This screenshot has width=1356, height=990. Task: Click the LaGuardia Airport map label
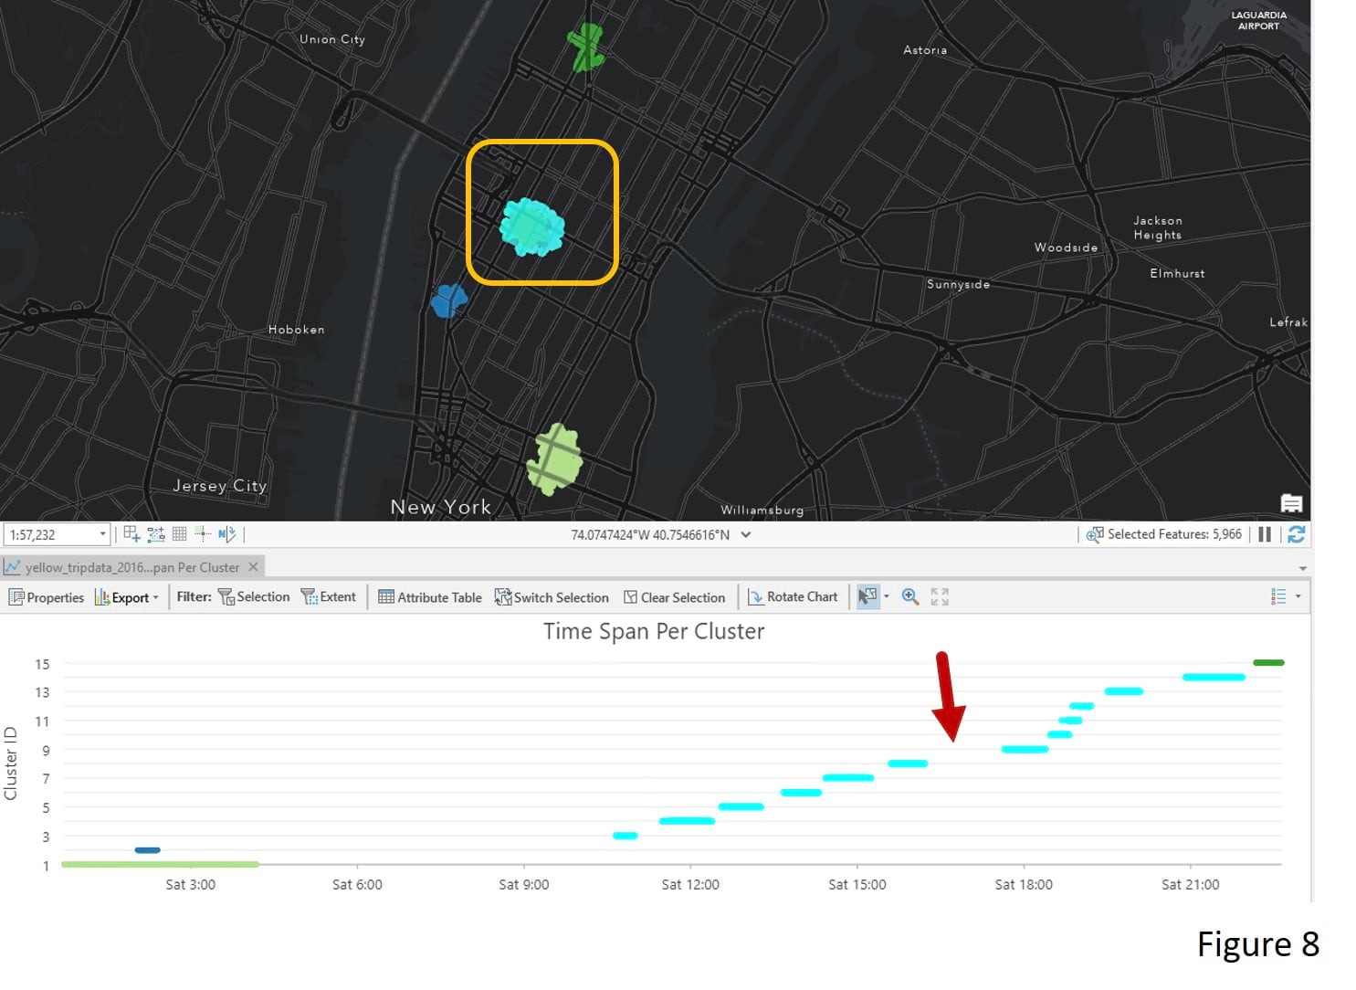(1258, 20)
